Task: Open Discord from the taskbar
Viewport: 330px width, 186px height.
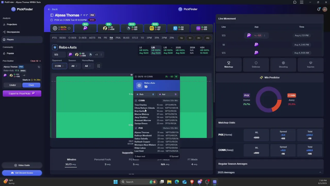Action: coord(200,182)
